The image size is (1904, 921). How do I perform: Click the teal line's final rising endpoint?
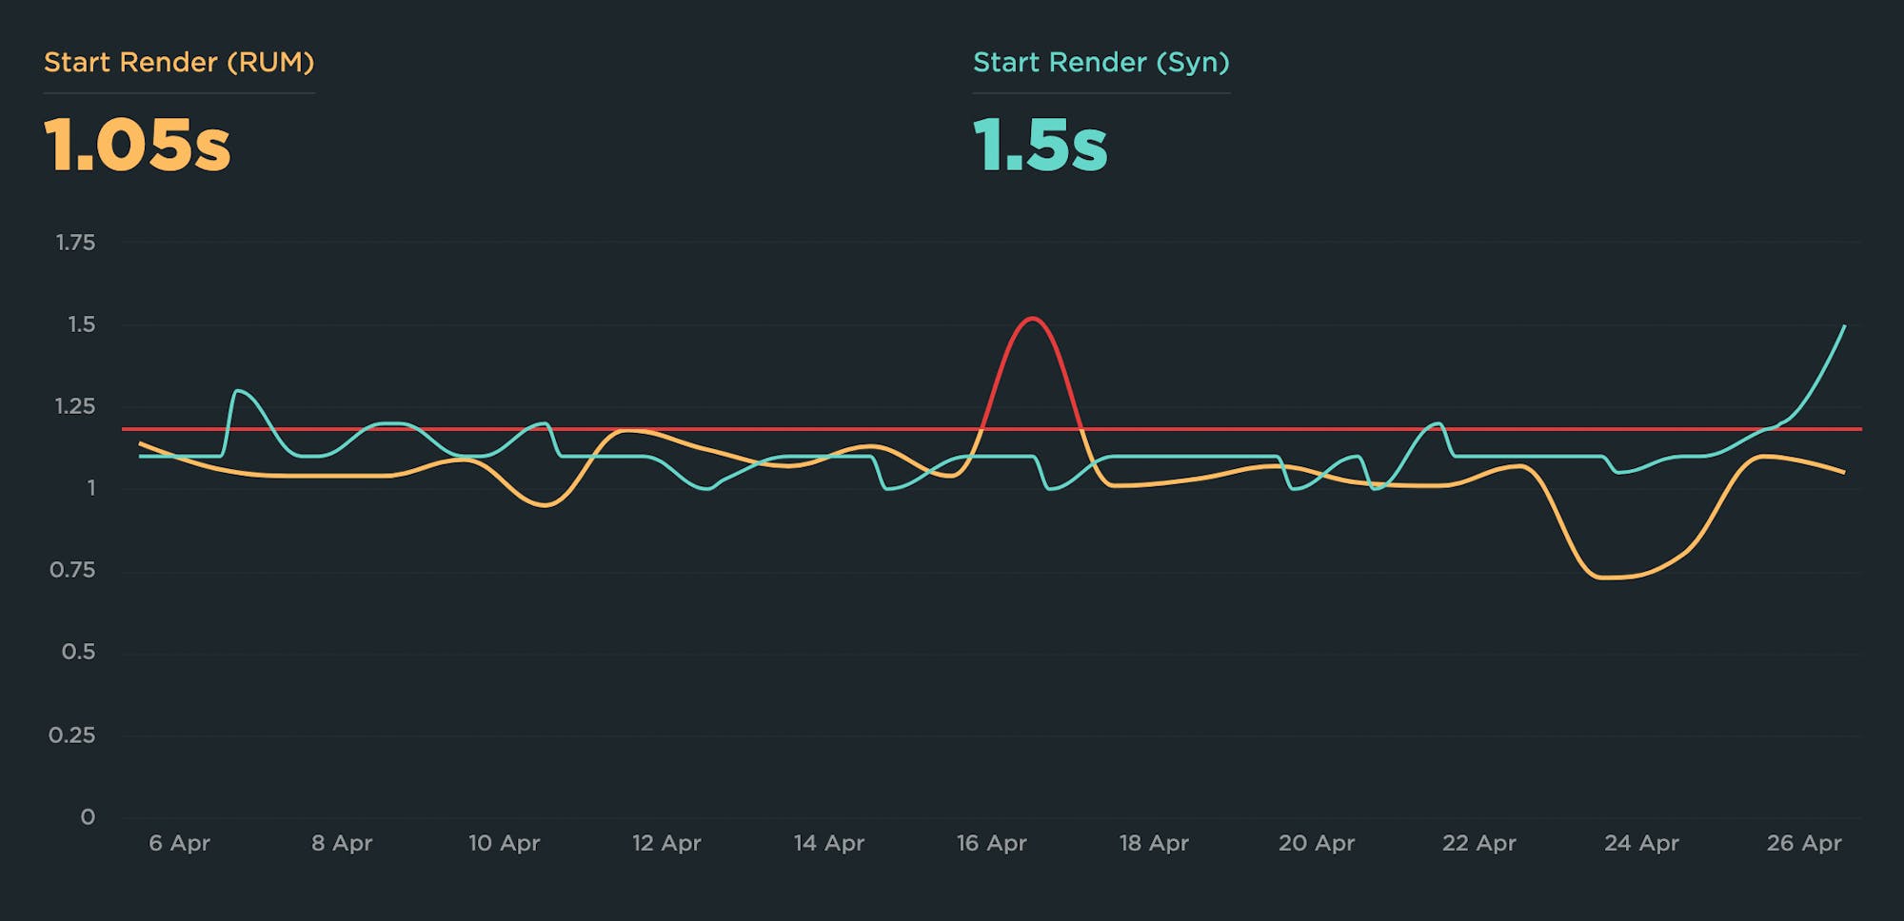(1844, 326)
